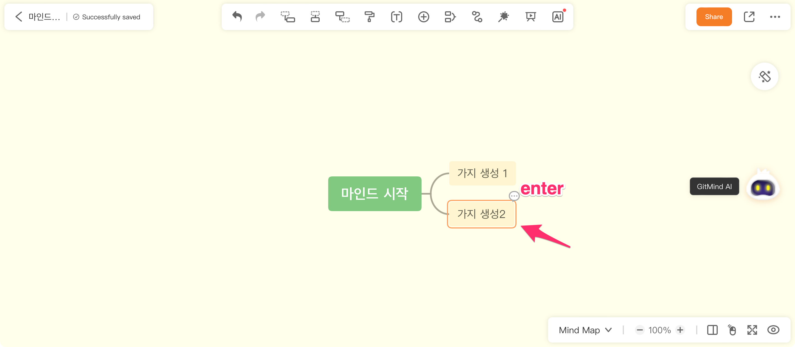Go back via the left chevron
Screen dimensions: 795x347
point(19,17)
